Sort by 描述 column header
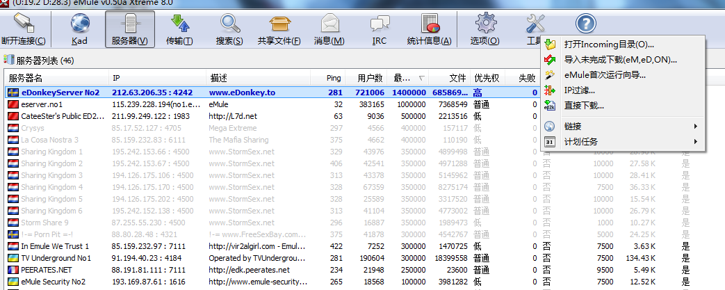 pos(259,78)
